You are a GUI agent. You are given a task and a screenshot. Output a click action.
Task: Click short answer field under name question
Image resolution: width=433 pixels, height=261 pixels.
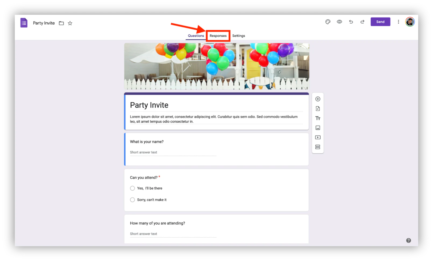coord(173,152)
